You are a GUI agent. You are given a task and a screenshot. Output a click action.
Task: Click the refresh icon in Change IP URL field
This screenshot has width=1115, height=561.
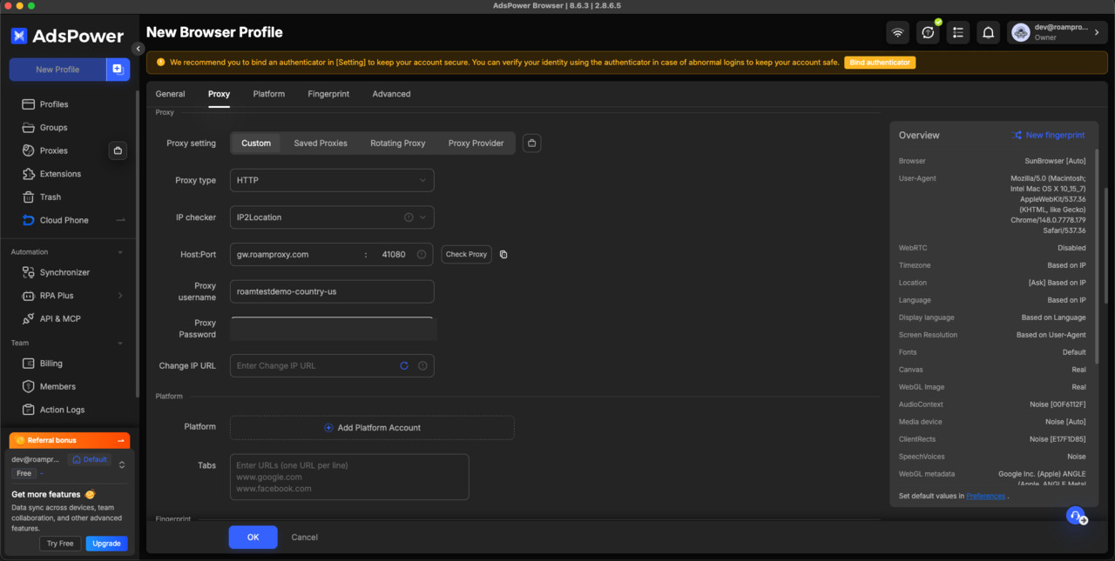[404, 366]
